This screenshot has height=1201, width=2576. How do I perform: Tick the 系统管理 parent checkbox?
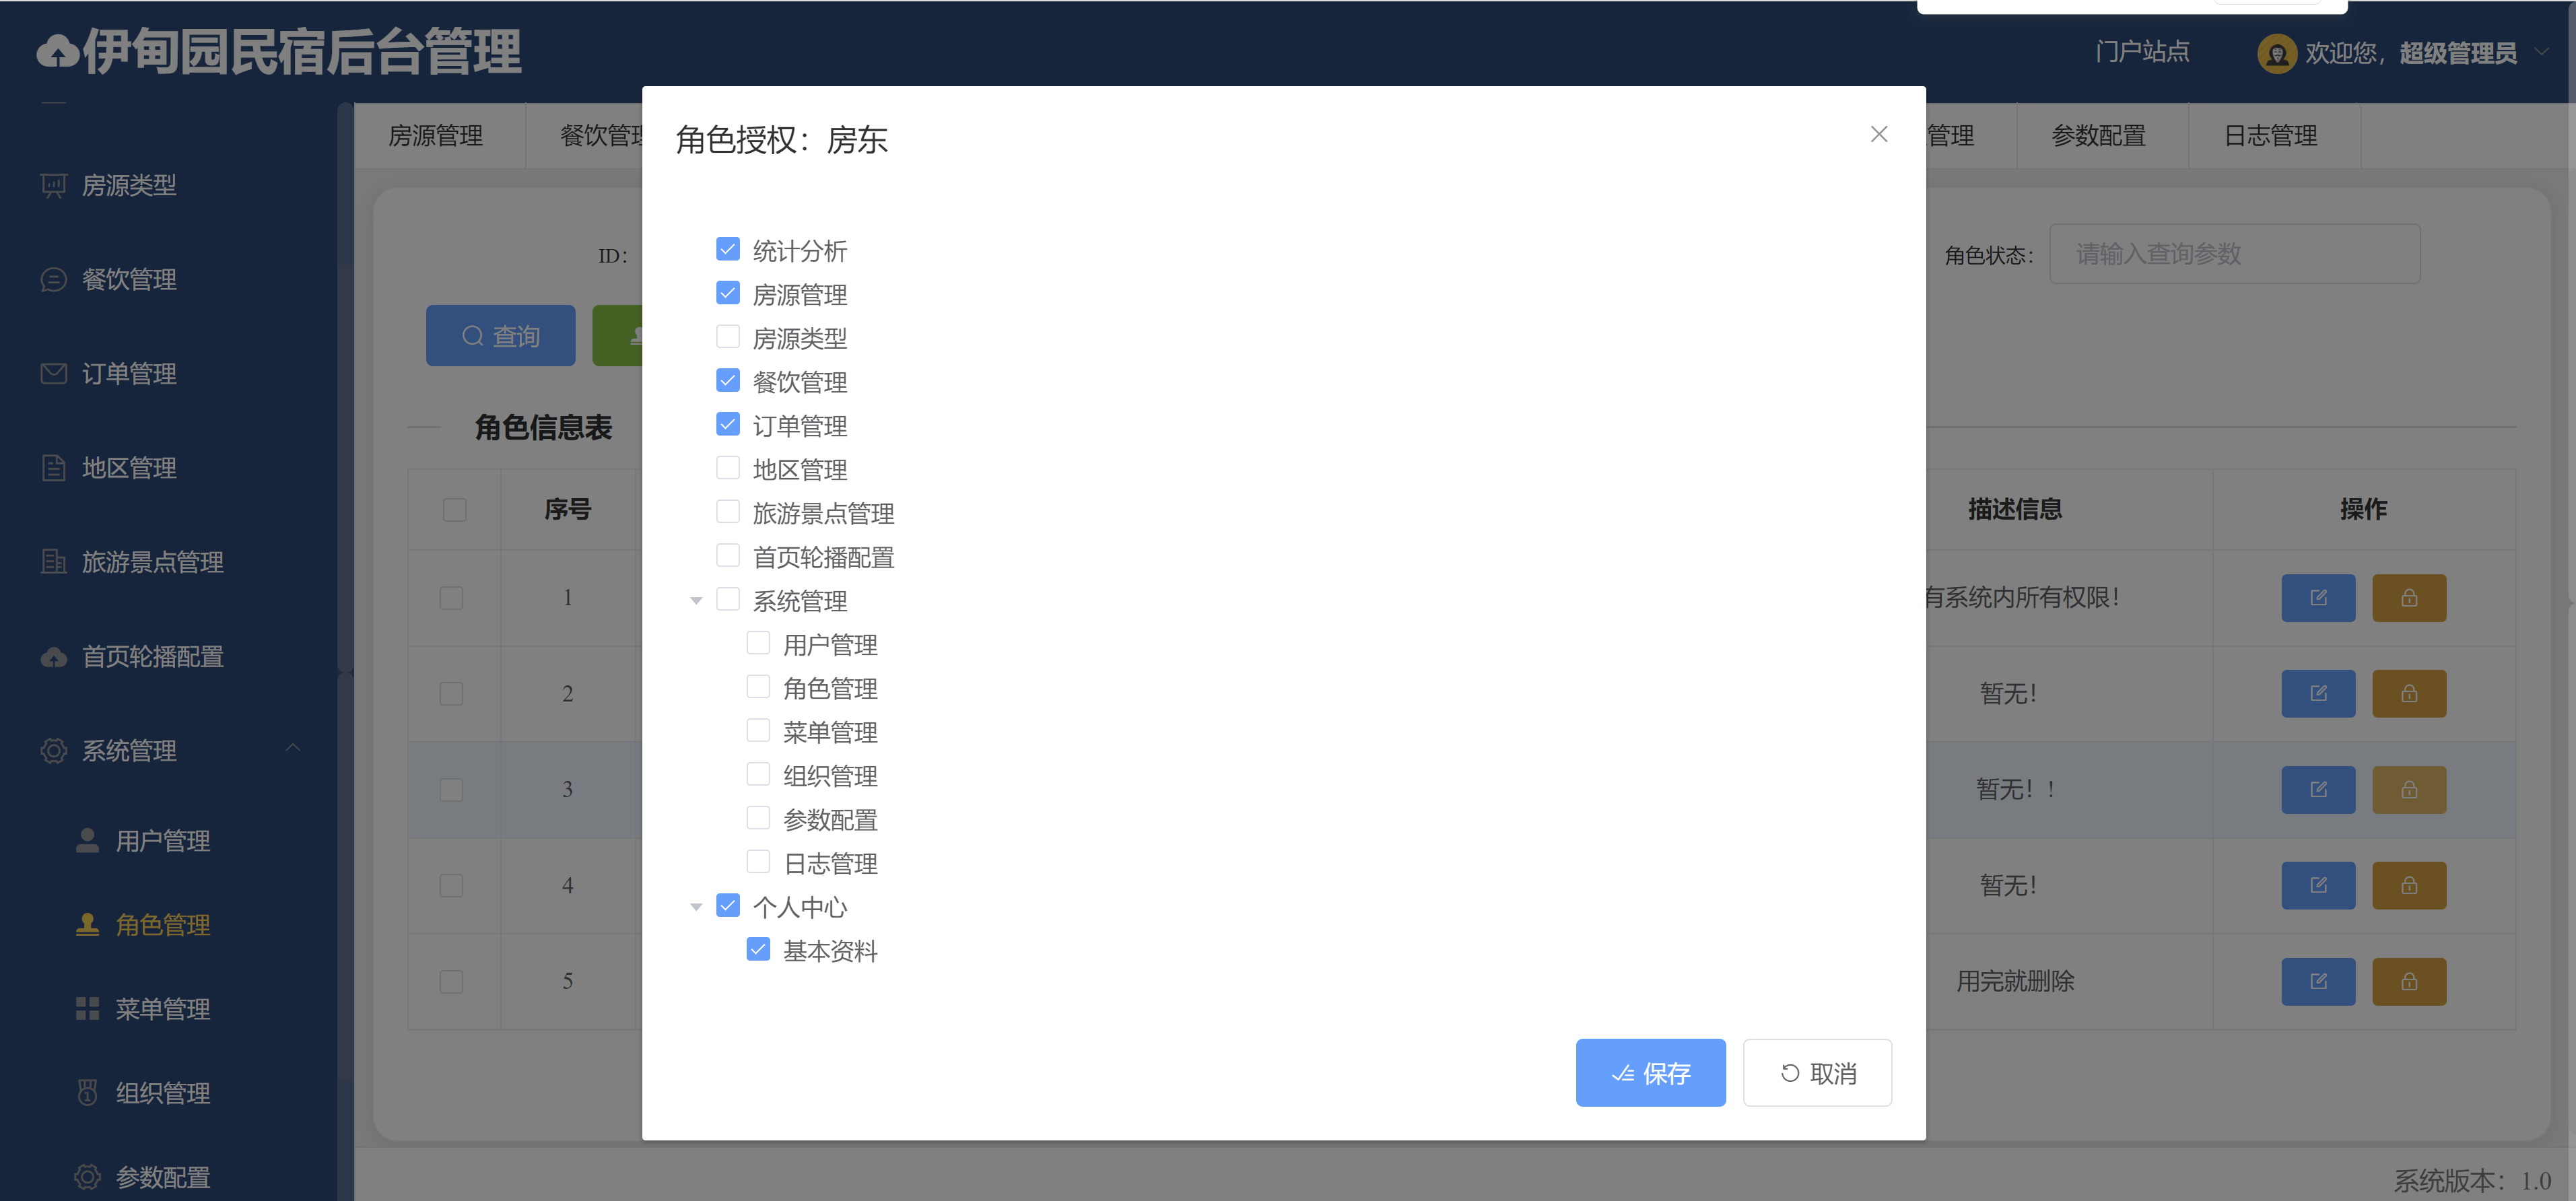pyautogui.click(x=728, y=599)
